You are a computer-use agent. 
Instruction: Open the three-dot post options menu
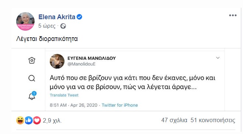pyautogui.click(x=233, y=15)
